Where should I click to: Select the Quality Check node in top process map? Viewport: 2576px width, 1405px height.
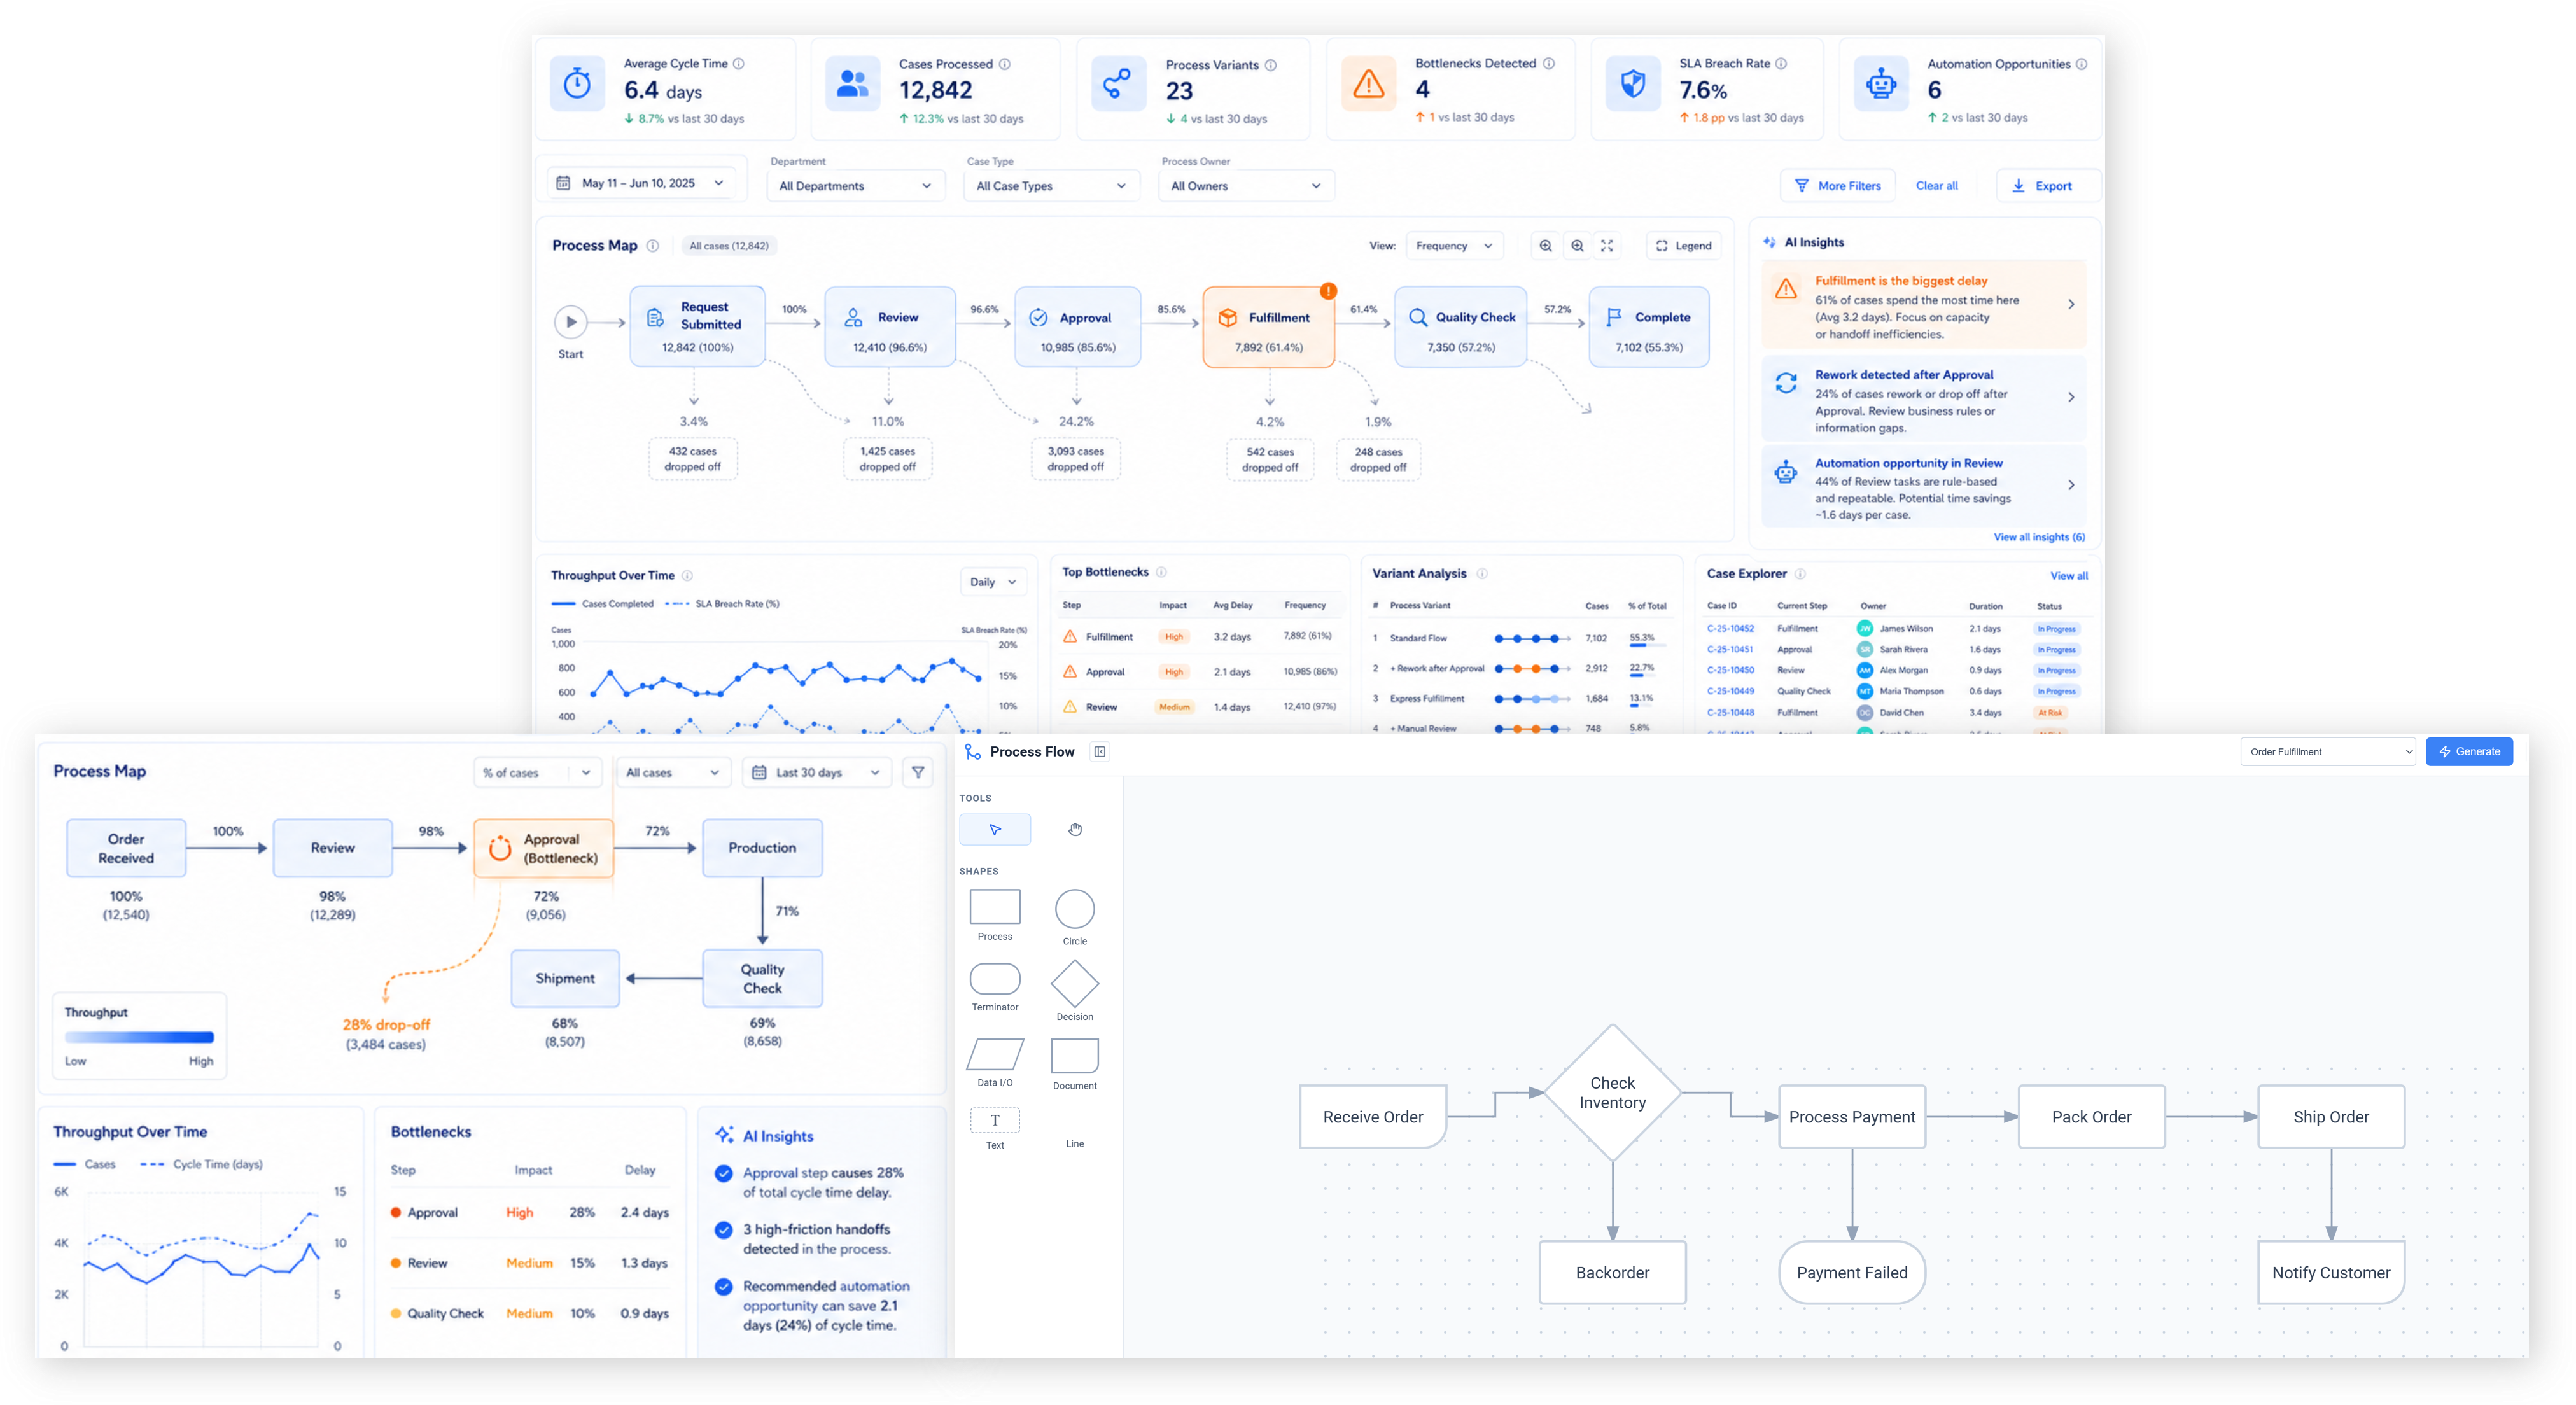click(1461, 328)
